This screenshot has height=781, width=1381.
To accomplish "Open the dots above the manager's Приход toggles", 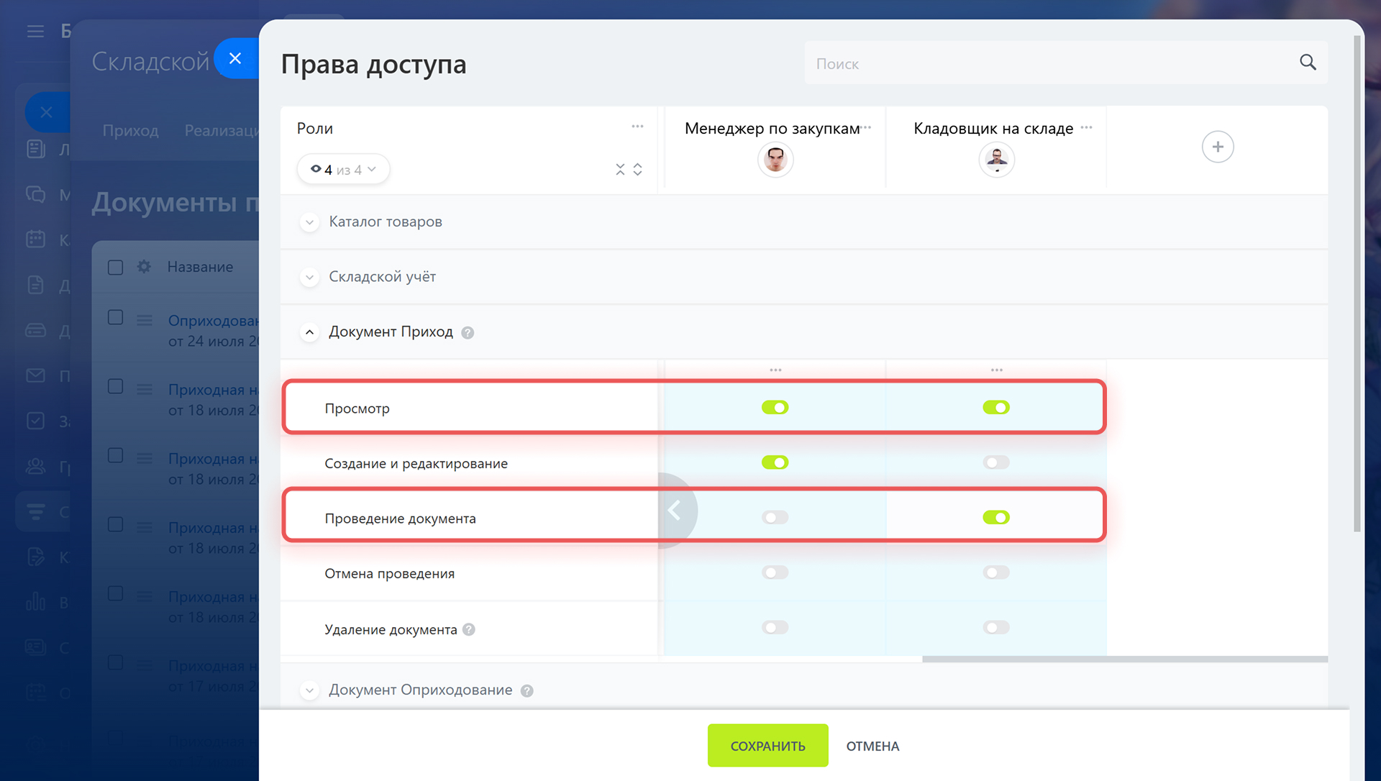I will 775,370.
